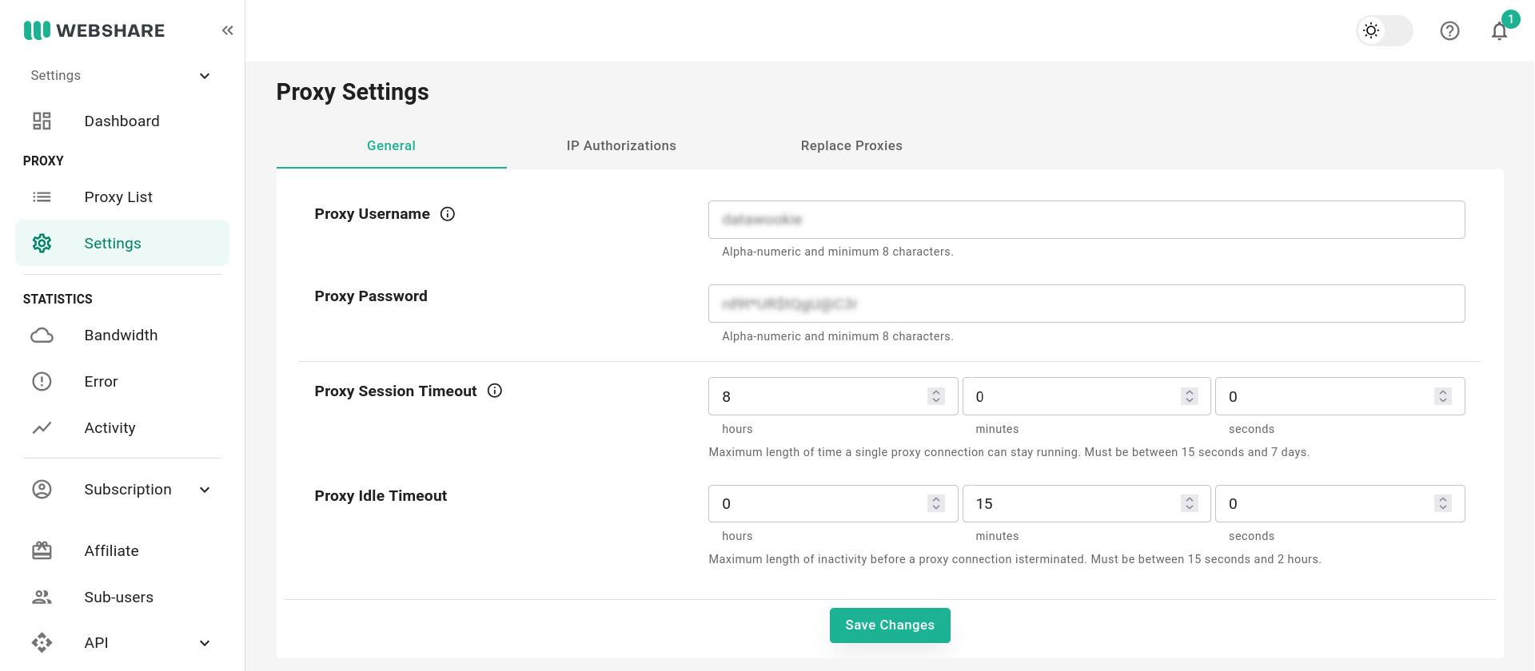The width and height of the screenshot is (1535, 671).
Task: Click the Proxy Password input field
Action: (x=1086, y=304)
